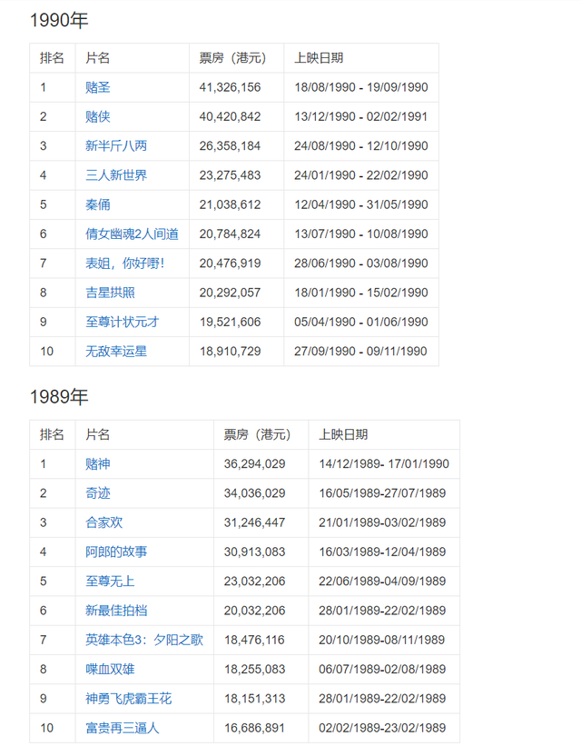The width and height of the screenshot is (581, 756).
Task: Click the value 20,784,824
Action: 230,234
